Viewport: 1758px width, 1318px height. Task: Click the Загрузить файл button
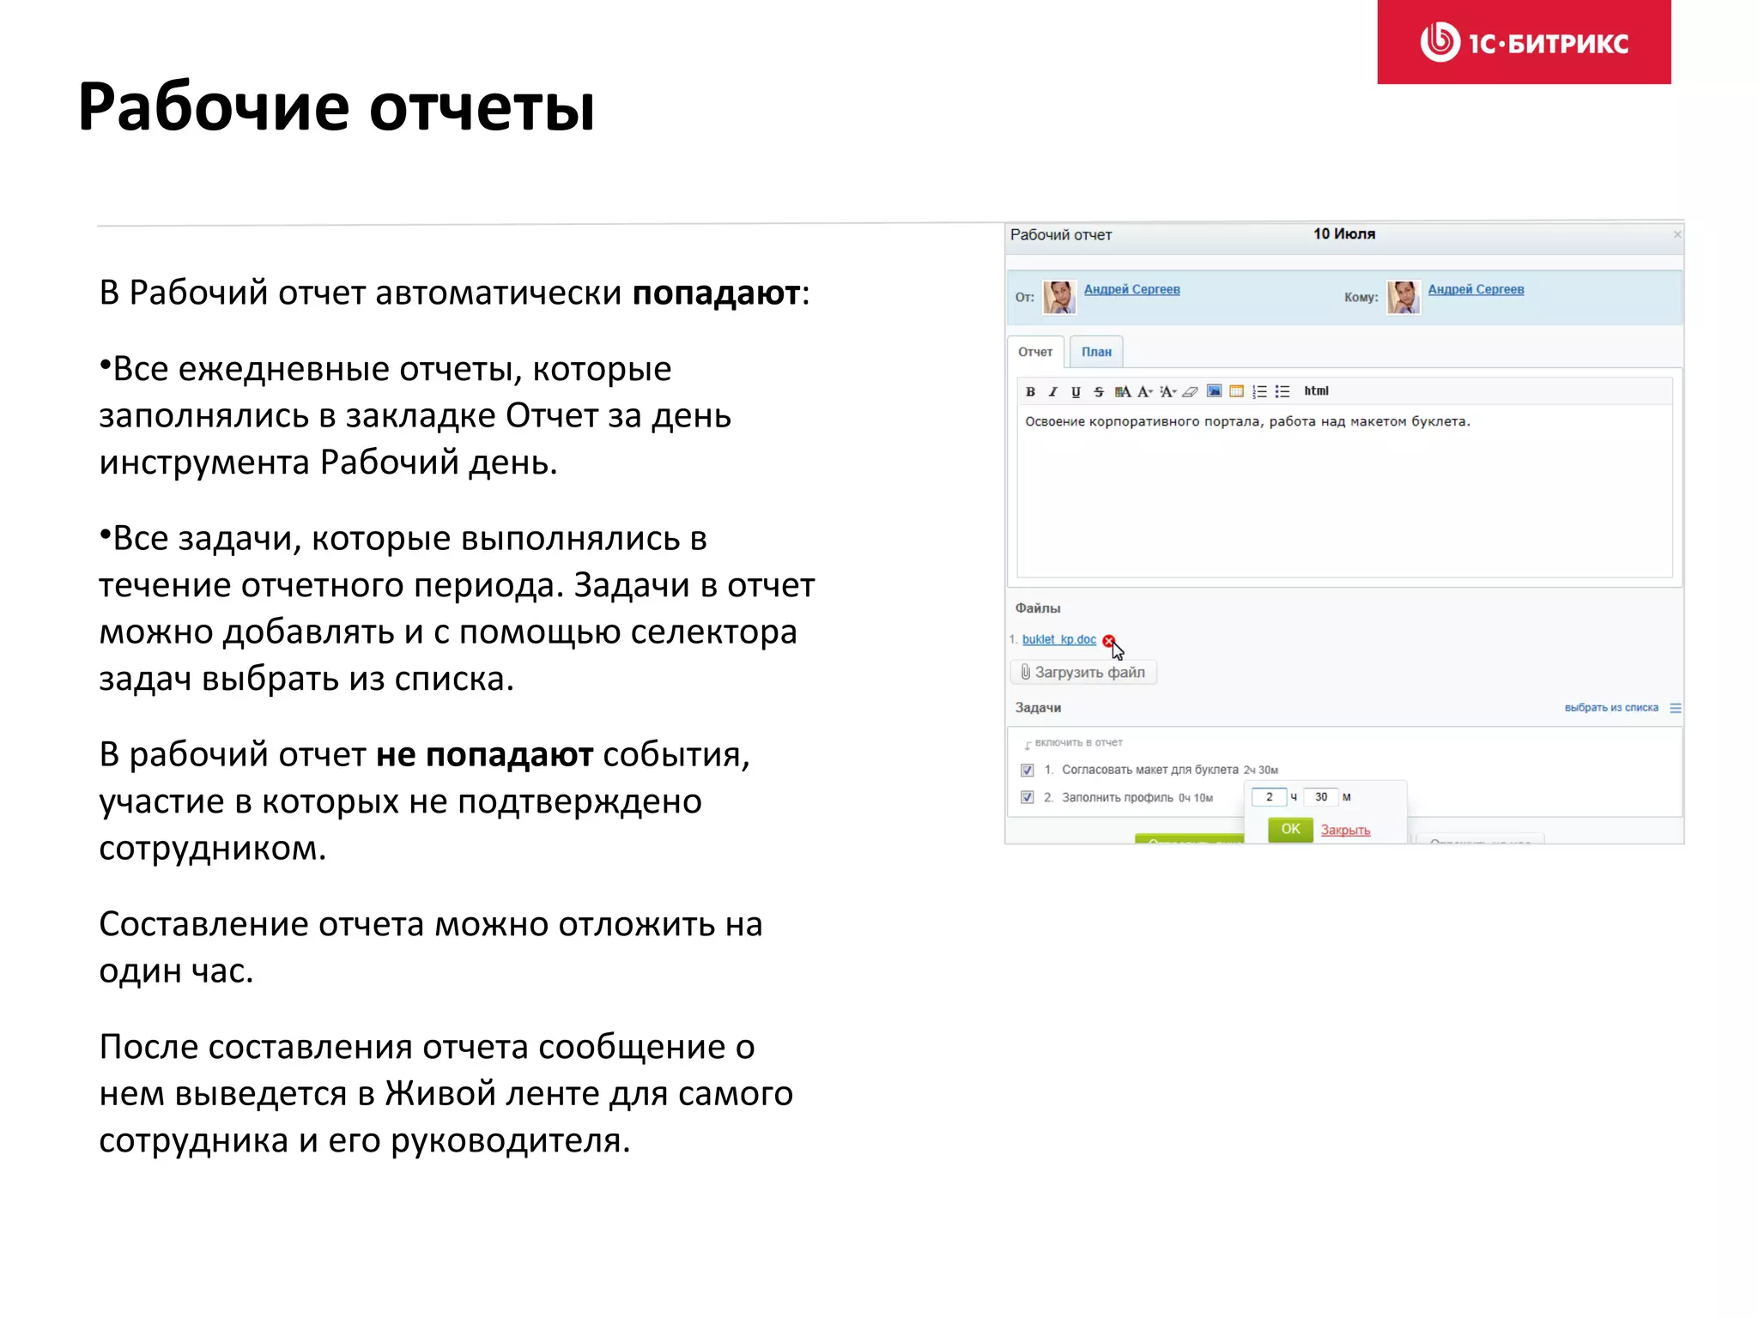pos(1083,672)
